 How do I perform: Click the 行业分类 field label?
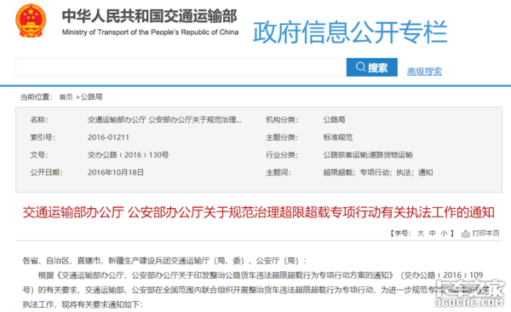[x=282, y=155]
